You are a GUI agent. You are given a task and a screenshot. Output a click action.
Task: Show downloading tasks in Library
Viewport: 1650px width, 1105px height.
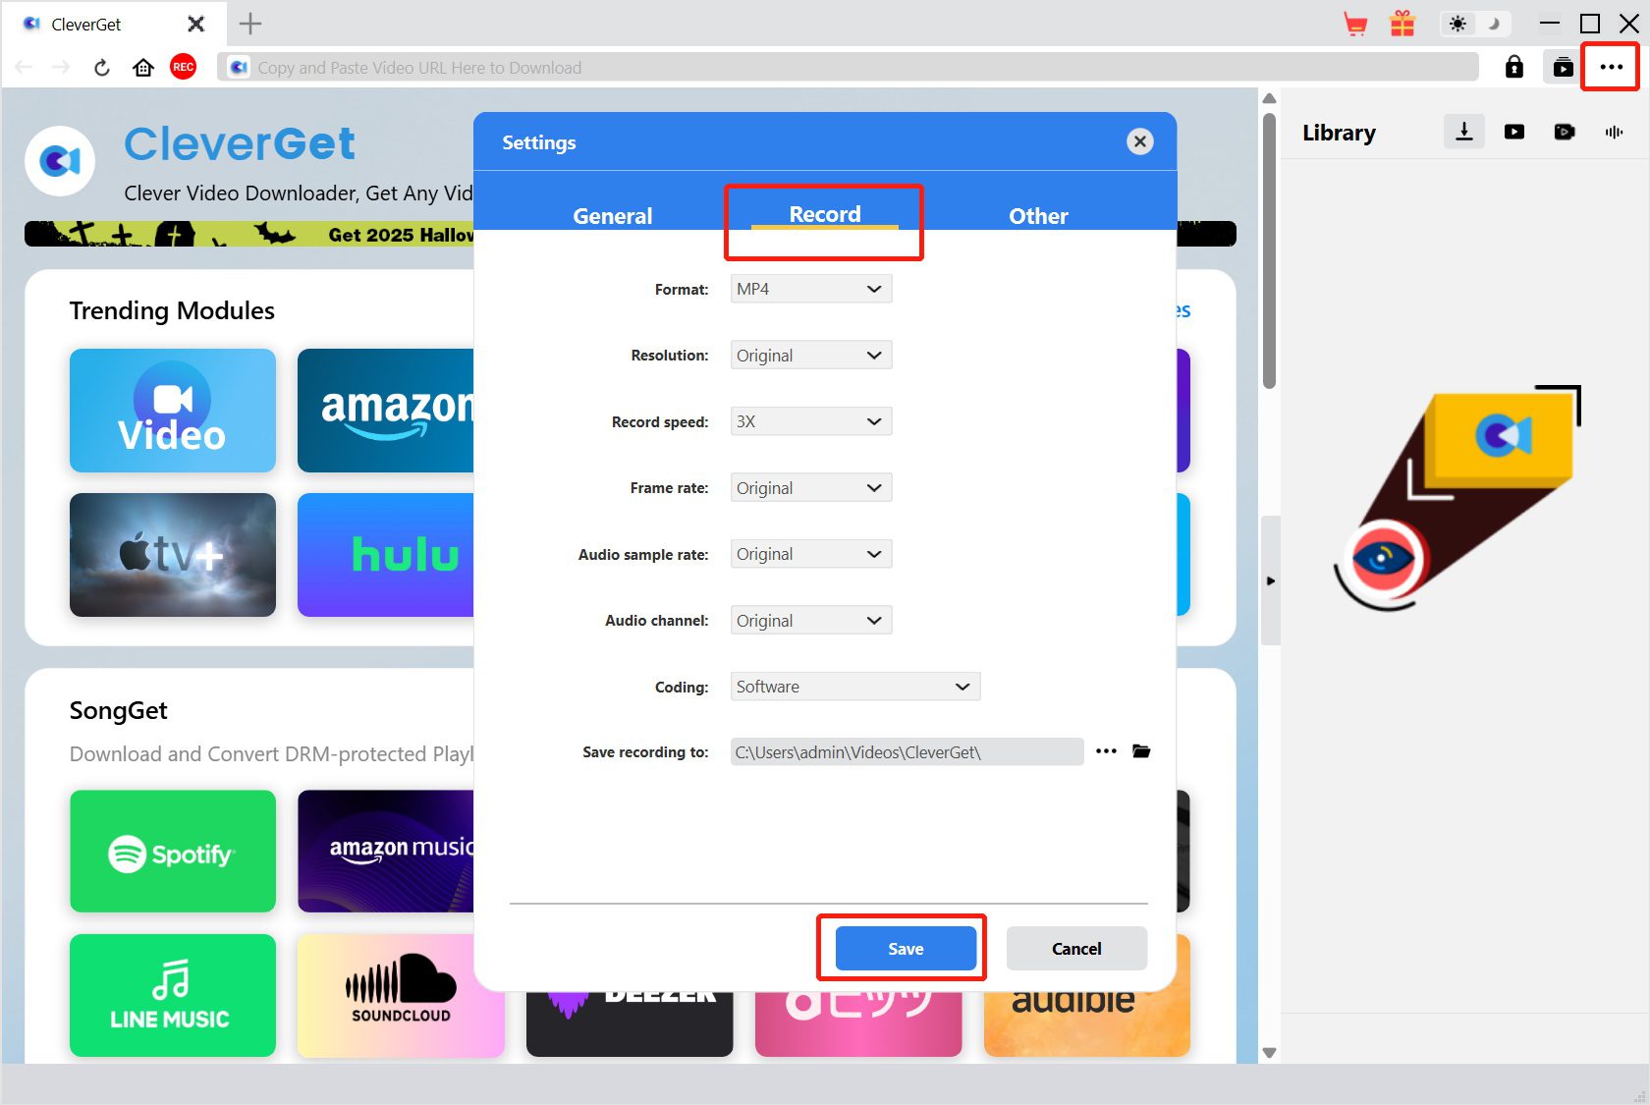[x=1463, y=132]
